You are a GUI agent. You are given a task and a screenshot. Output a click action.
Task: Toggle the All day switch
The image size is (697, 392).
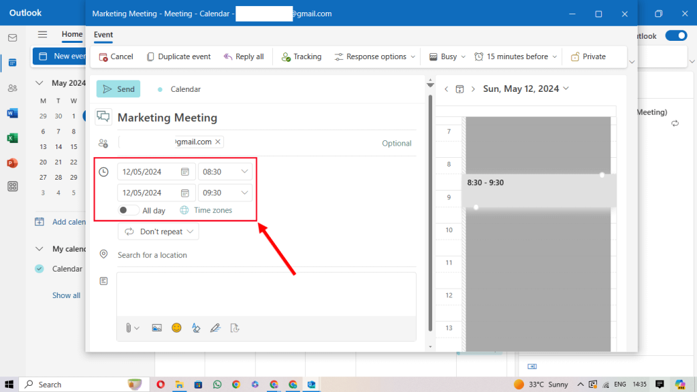click(128, 210)
